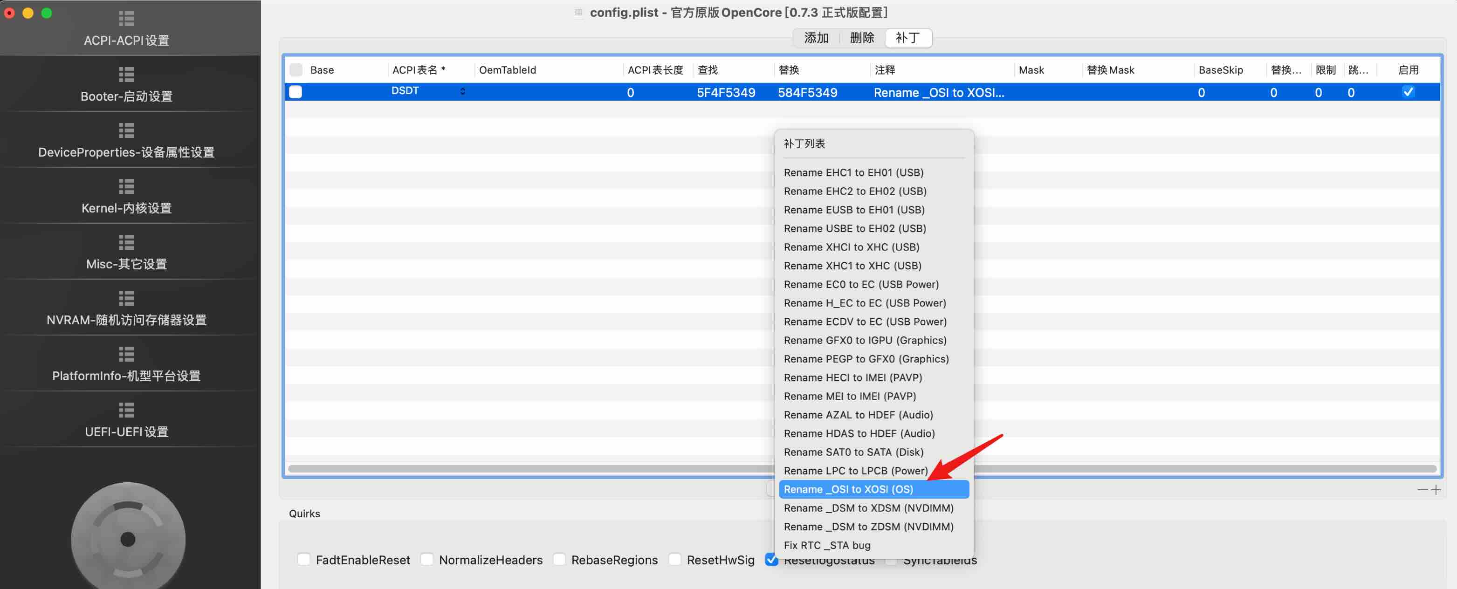
Task: Click the Misc sidebar list icon
Action: [127, 242]
